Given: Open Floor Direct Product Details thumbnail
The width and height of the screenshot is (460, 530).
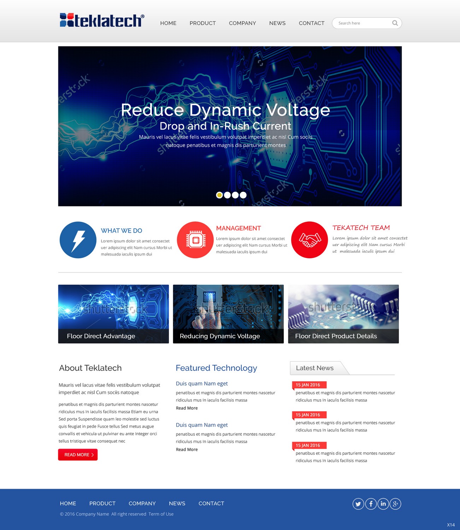Looking at the screenshot, I should [x=343, y=314].
